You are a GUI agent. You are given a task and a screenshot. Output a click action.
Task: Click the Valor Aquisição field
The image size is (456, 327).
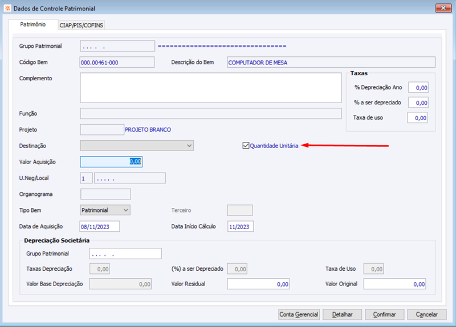(111, 162)
